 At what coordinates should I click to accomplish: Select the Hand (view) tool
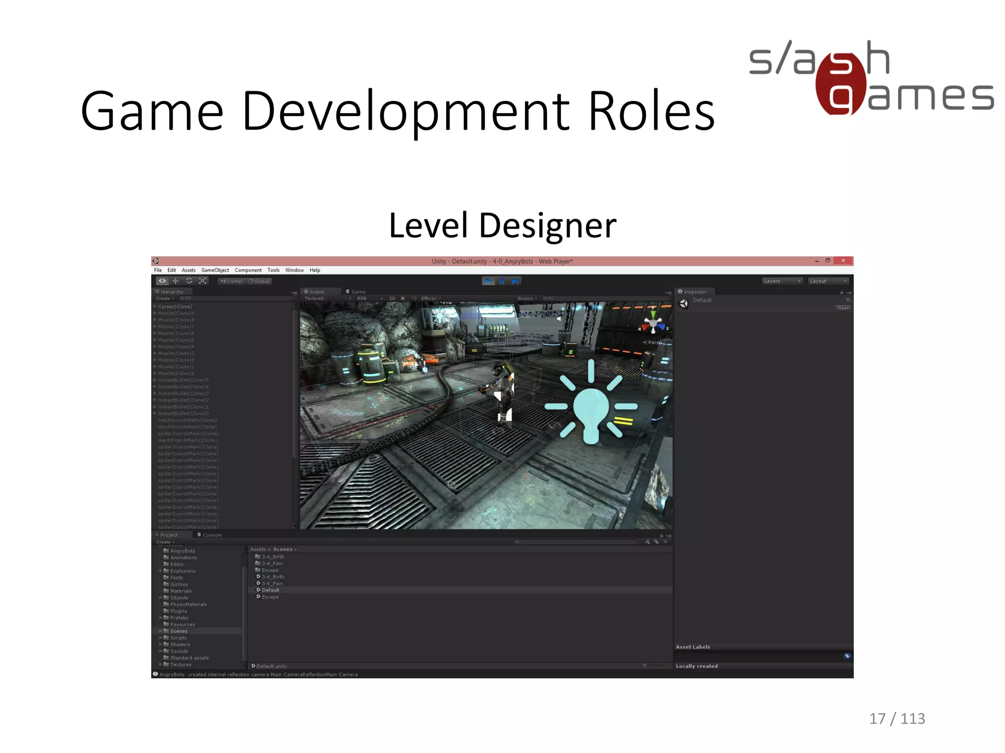tap(162, 281)
